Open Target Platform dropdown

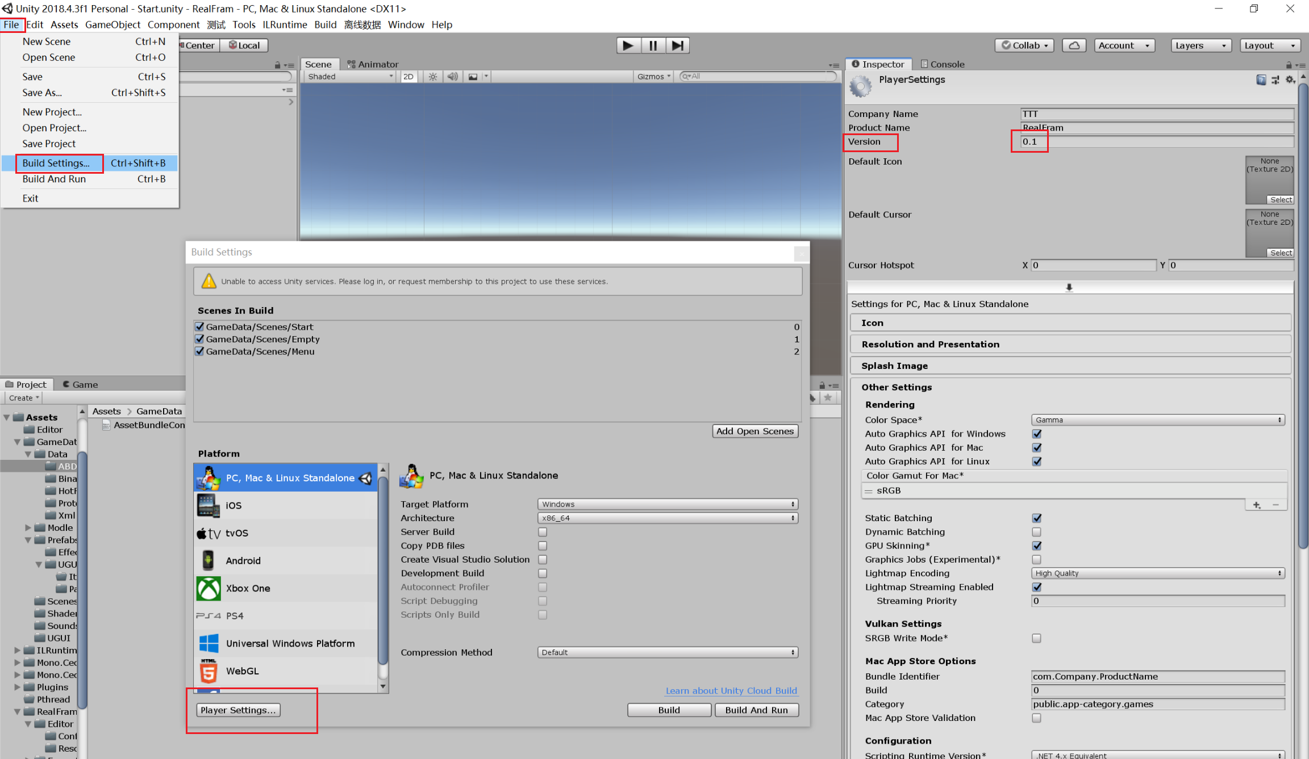tap(668, 504)
